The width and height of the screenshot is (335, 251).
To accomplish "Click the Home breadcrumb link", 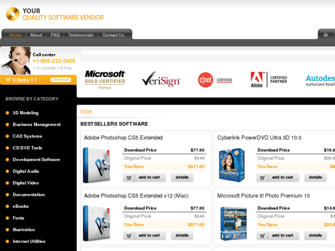I will click(x=86, y=111).
